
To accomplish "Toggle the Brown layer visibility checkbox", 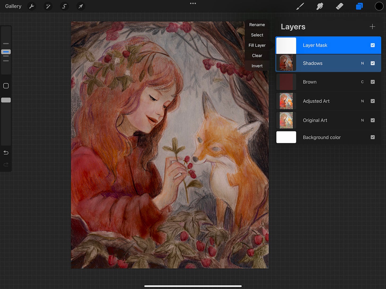I will click(x=373, y=82).
